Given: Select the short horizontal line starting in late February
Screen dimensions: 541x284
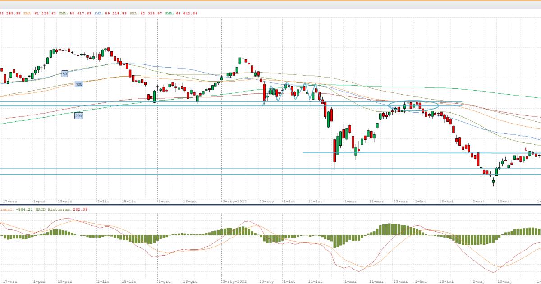Looking at the screenshot, I should [406, 153].
